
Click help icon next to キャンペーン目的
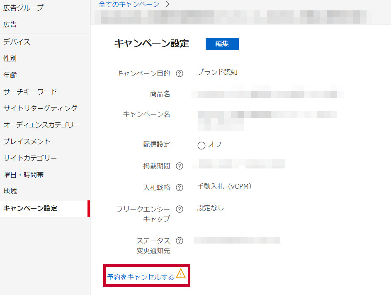tap(180, 73)
